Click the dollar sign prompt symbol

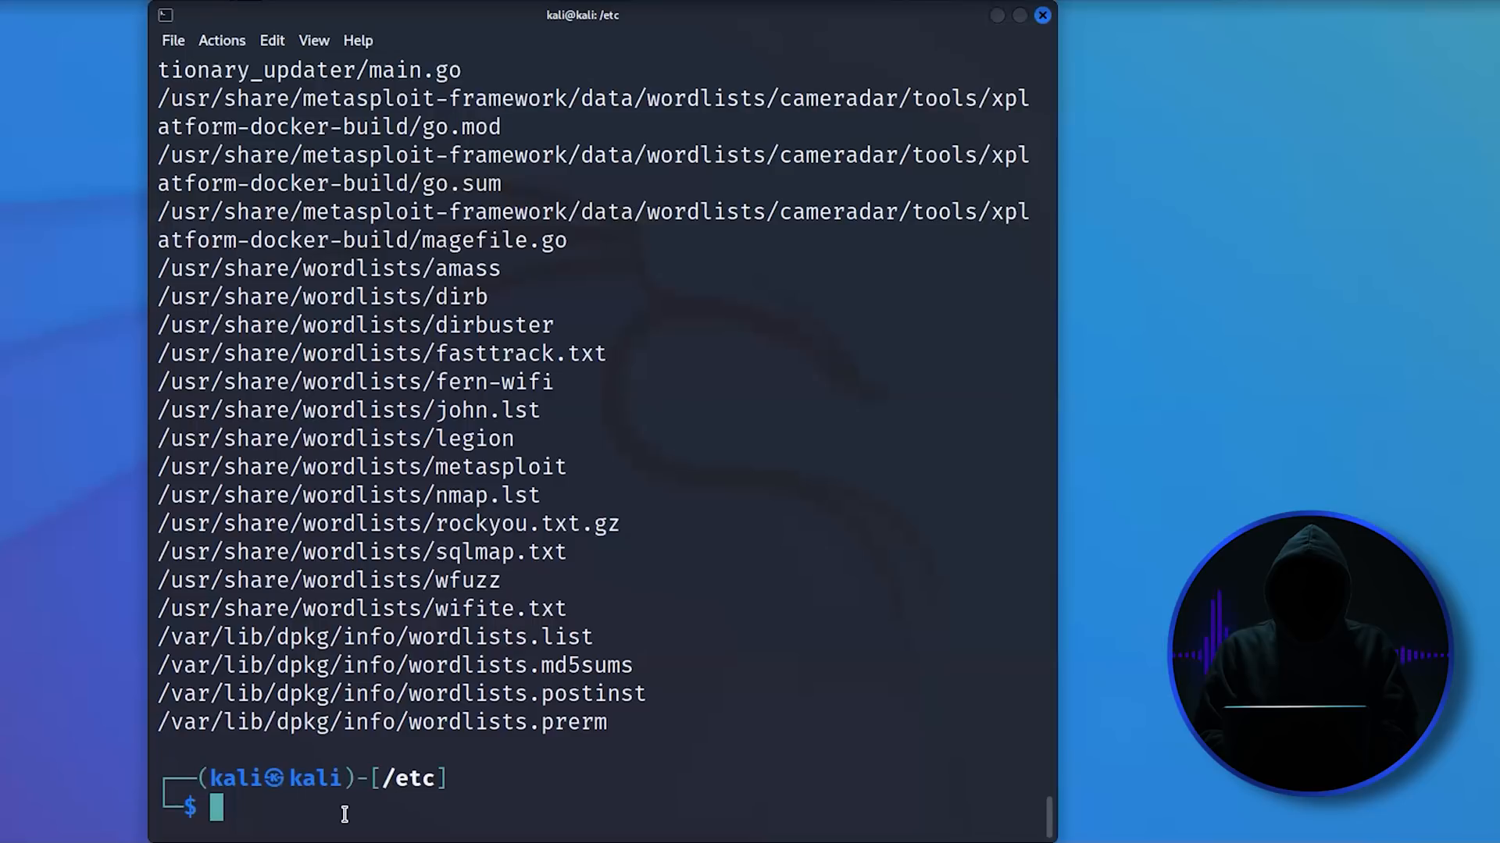[x=190, y=807]
